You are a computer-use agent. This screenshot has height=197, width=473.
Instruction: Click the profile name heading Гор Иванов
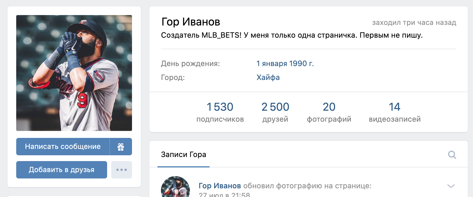191,22
